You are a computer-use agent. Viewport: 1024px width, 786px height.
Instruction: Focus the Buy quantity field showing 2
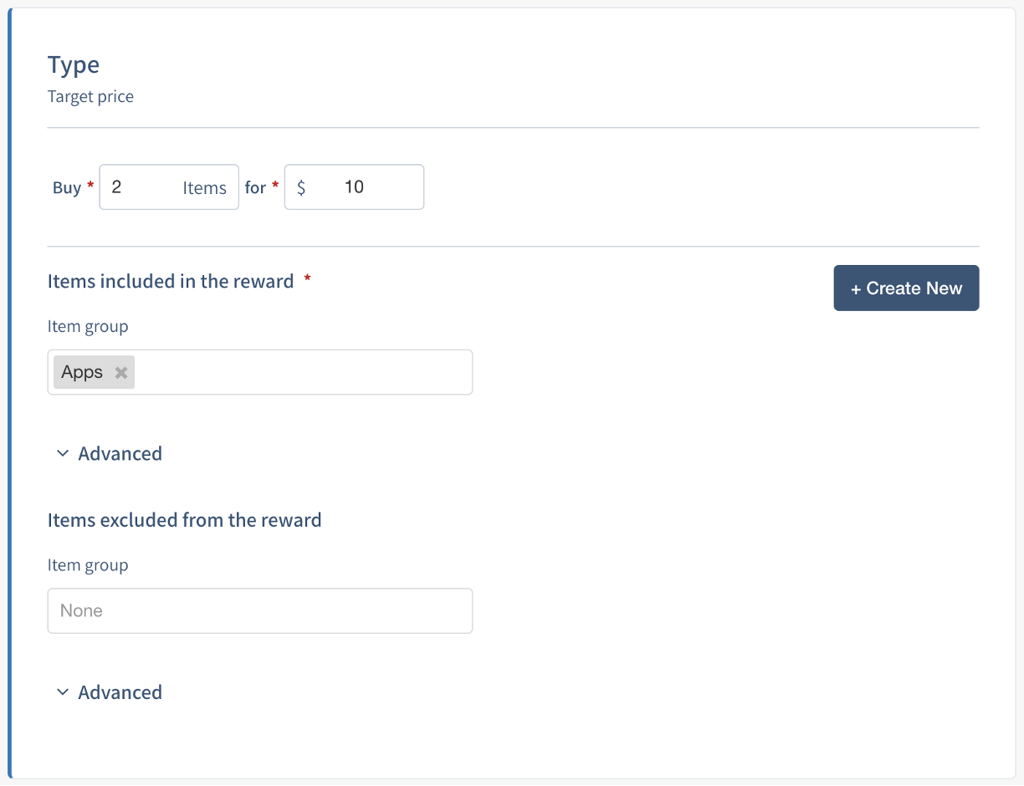point(138,187)
